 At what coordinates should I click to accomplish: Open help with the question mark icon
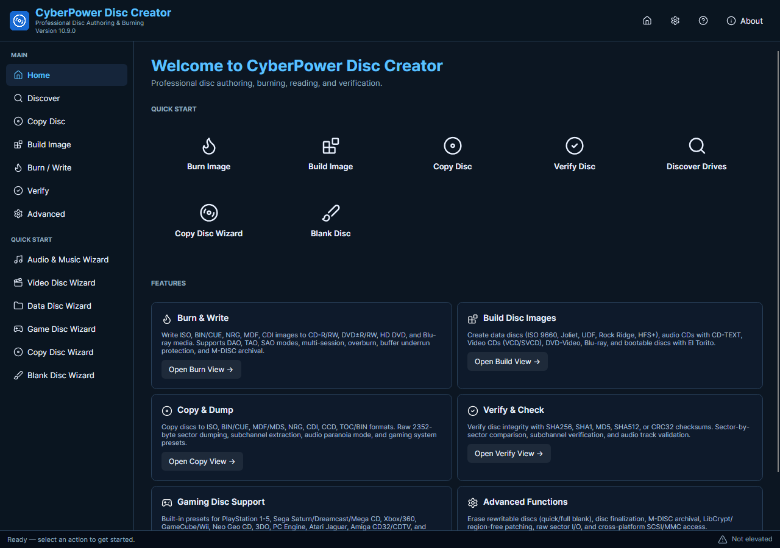(703, 21)
